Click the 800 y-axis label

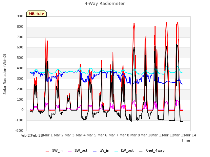[x=20, y=26]
